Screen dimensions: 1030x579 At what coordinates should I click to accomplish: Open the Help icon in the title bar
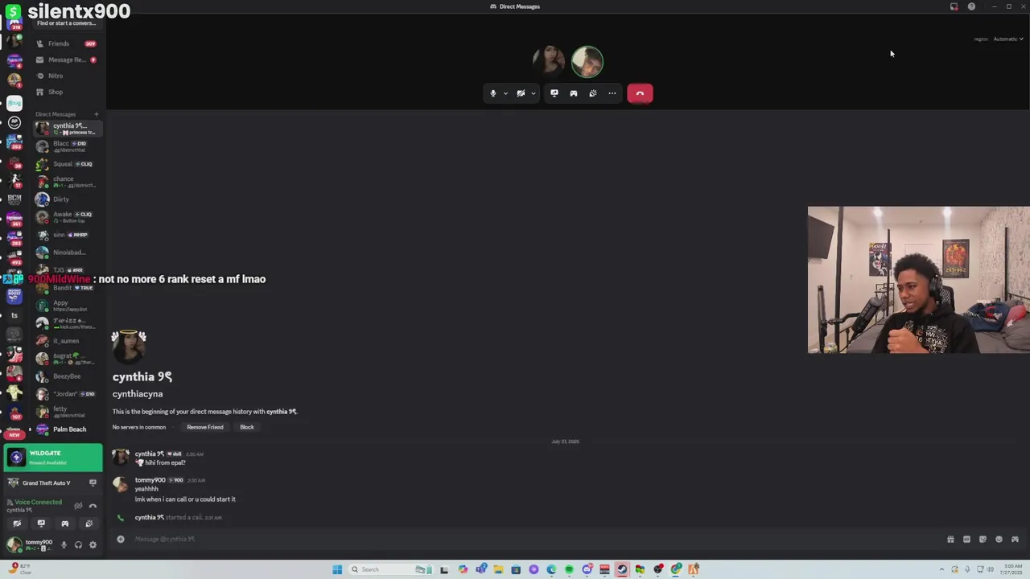pyautogui.click(x=971, y=6)
